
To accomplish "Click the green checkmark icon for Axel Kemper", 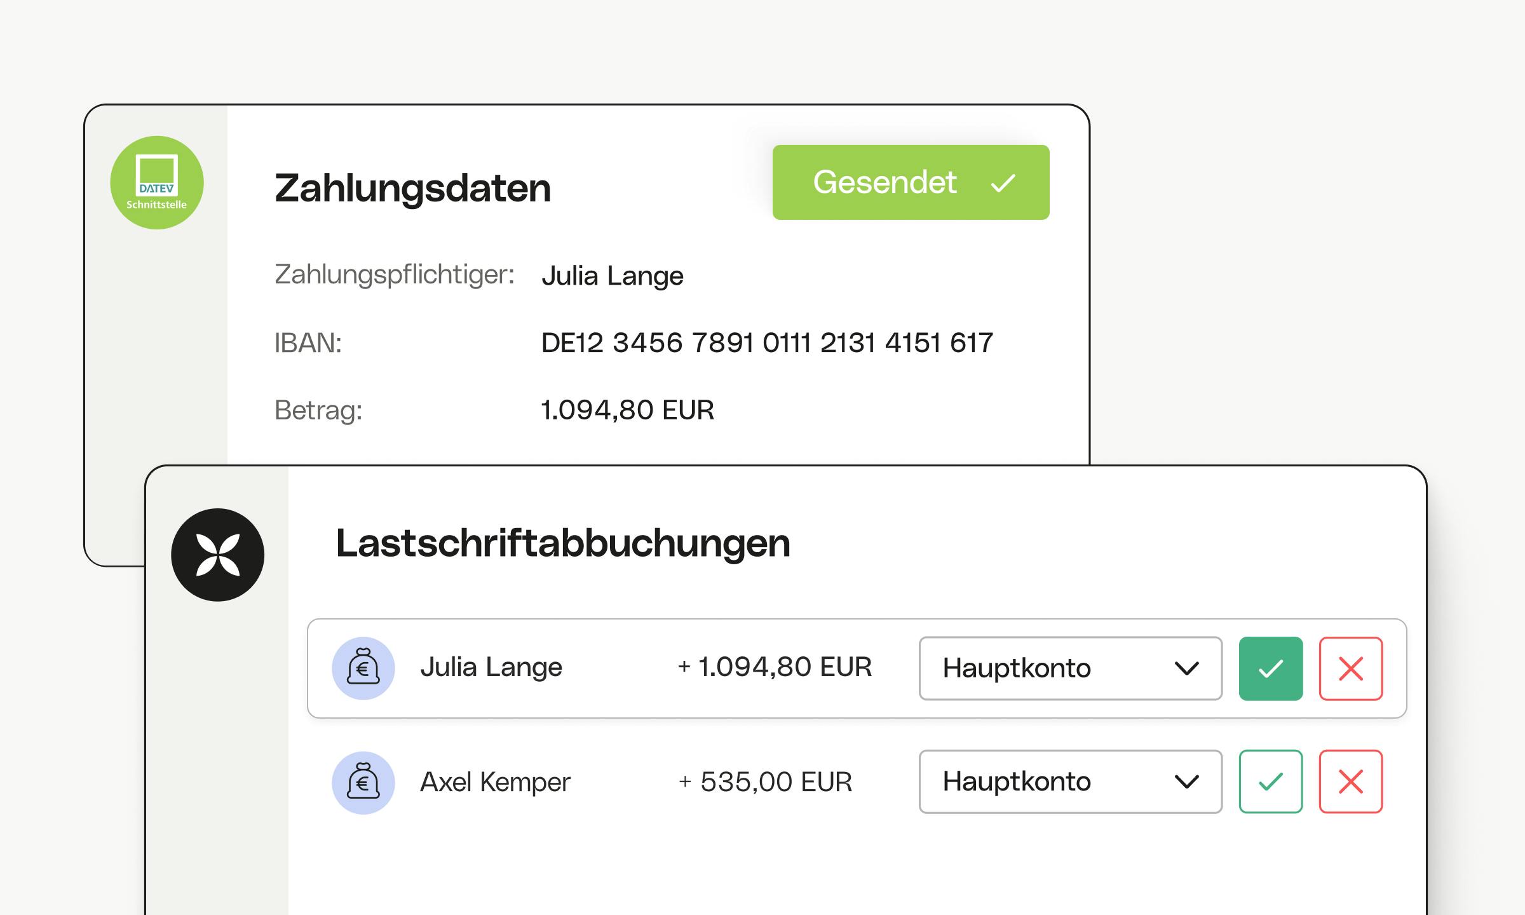I will coord(1270,782).
